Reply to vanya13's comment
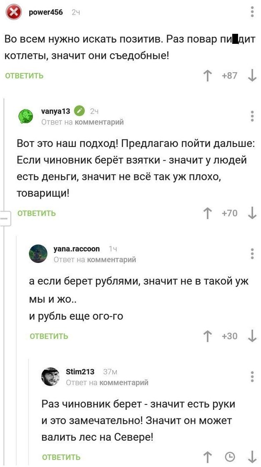 [x=37, y=213]
